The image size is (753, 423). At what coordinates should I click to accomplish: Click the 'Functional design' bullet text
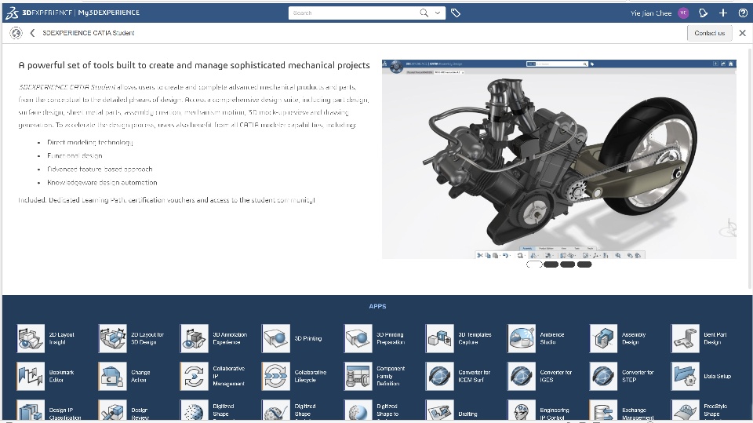75,155
